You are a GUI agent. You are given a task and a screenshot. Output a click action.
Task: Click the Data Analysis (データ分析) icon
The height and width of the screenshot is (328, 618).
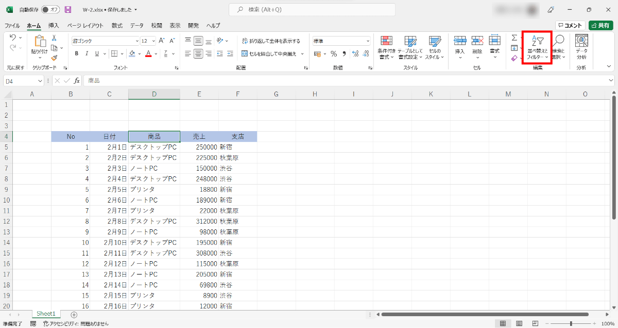pyautogui.click(x=581, y=47)
